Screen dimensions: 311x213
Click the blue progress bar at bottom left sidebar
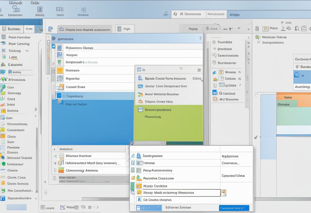tap(16, 207)
